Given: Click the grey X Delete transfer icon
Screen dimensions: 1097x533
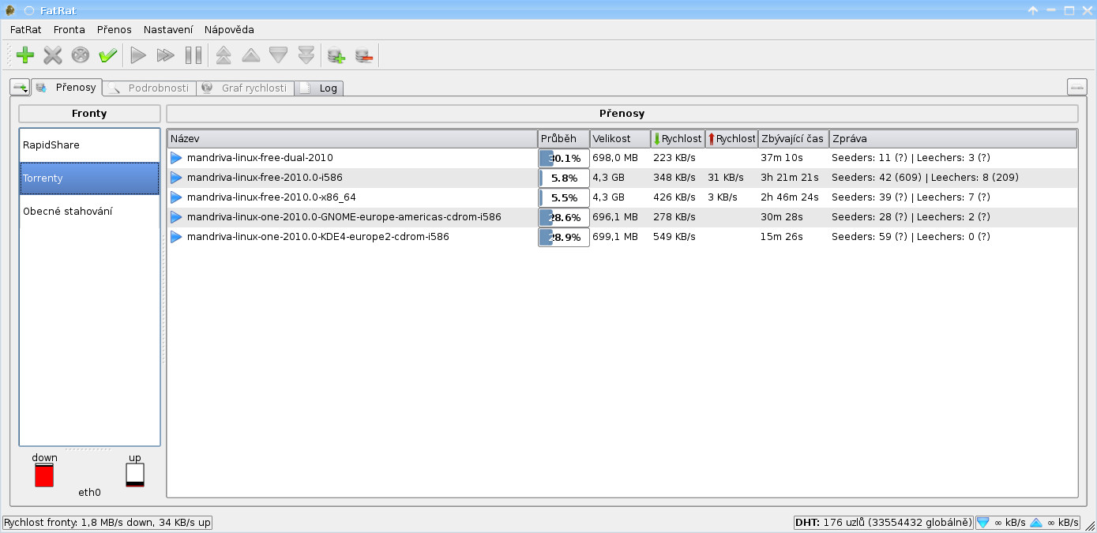Looking at the screenshot, I should [x=53, y=55].
